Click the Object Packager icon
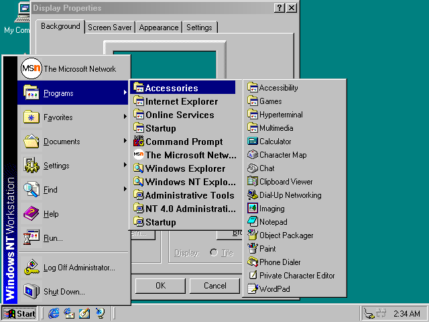Image resolution: width=429 pixels, height=322 pixels. [252, 235]
